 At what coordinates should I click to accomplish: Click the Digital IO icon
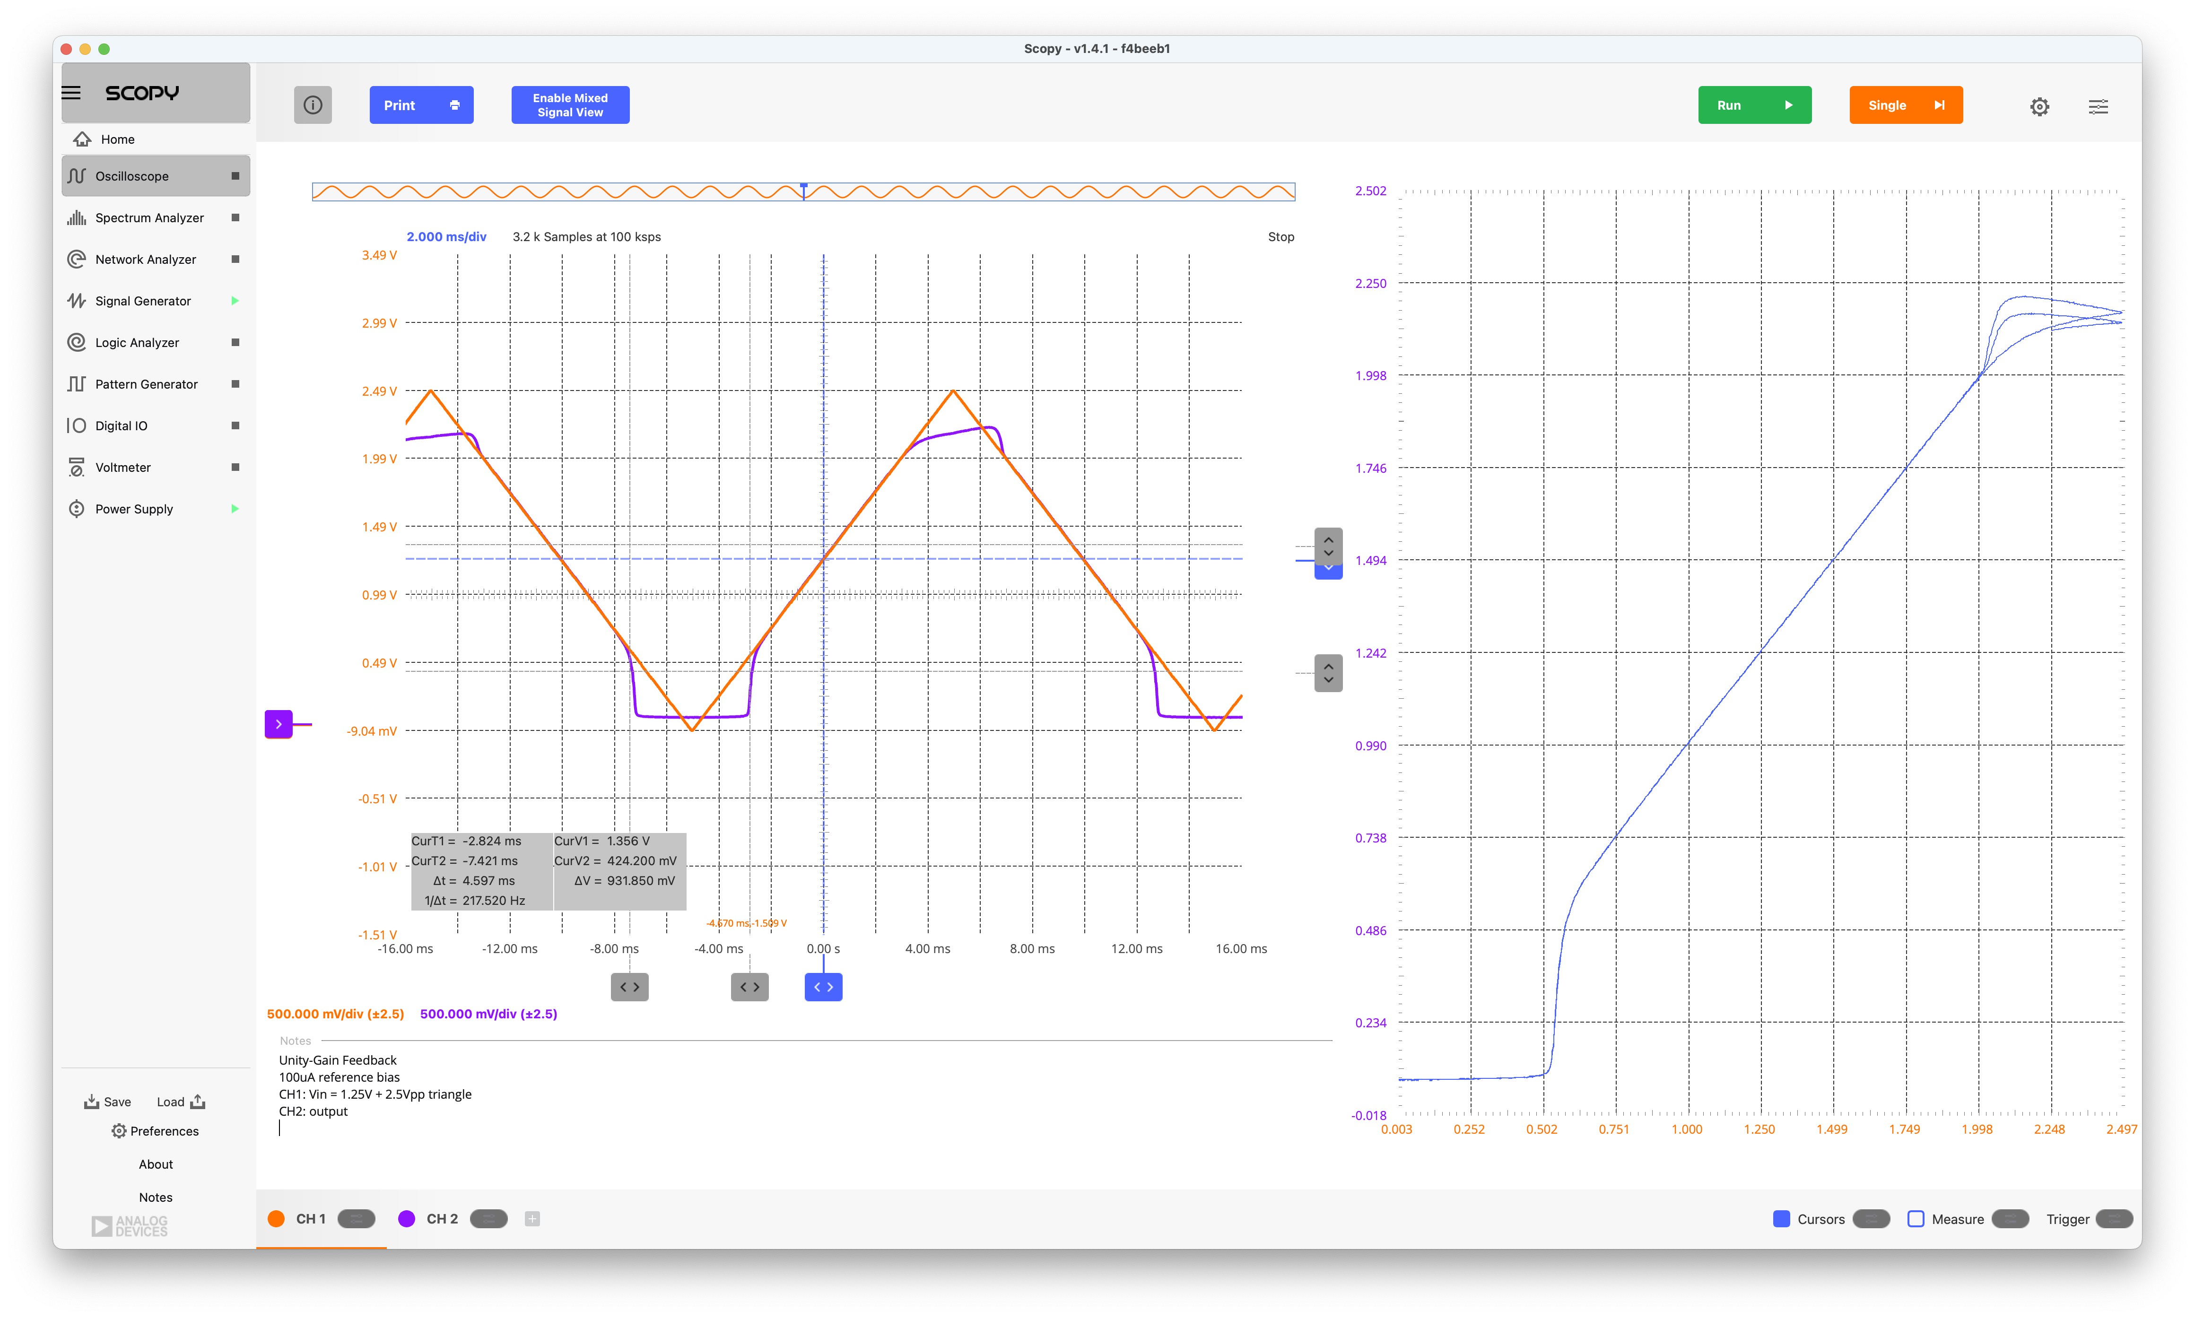(x=78, y=426)
